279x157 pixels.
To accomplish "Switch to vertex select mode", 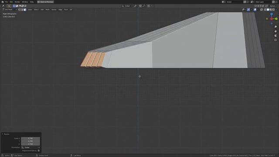I will click(x=19, y=10).
